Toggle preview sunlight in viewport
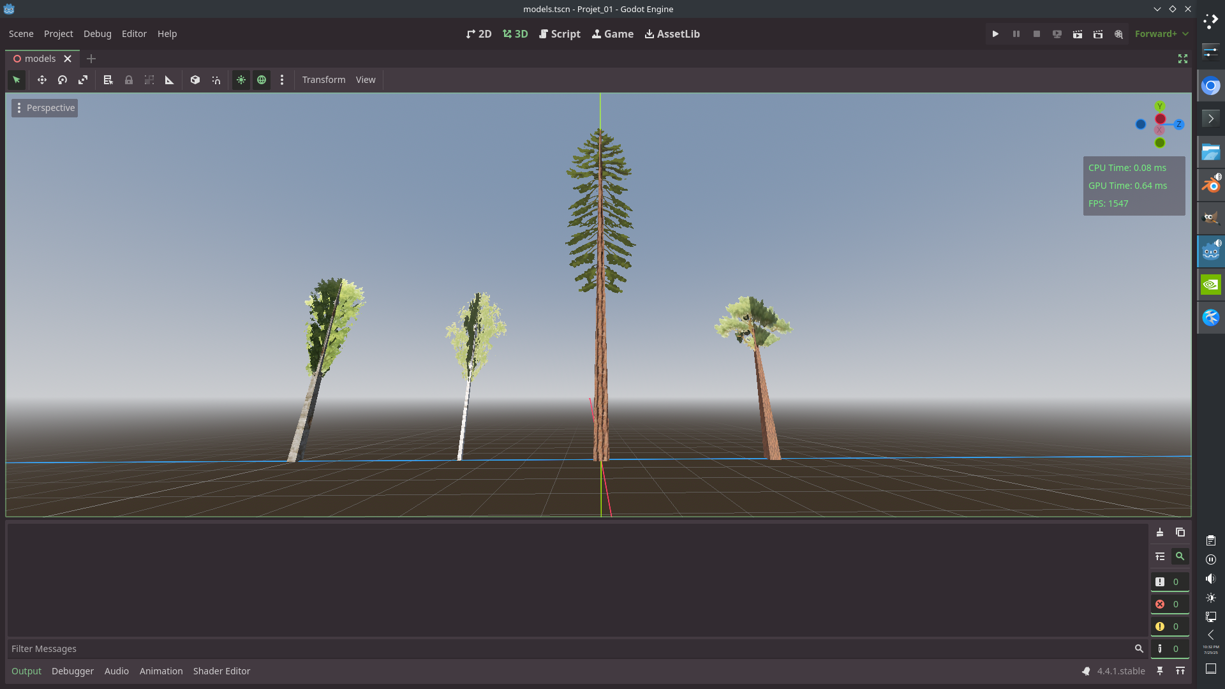Screen dimensions: 1225x689 click(x=241, y=80)
